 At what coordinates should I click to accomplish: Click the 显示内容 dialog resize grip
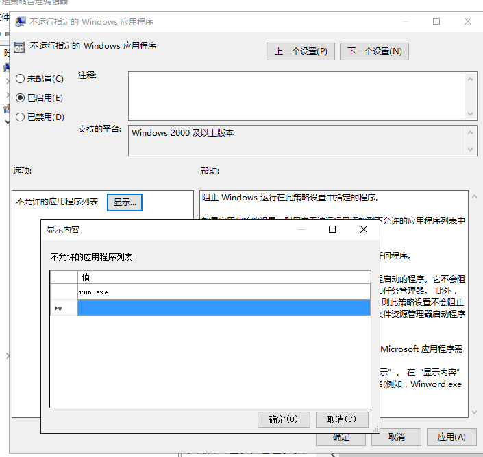[375, 430]
